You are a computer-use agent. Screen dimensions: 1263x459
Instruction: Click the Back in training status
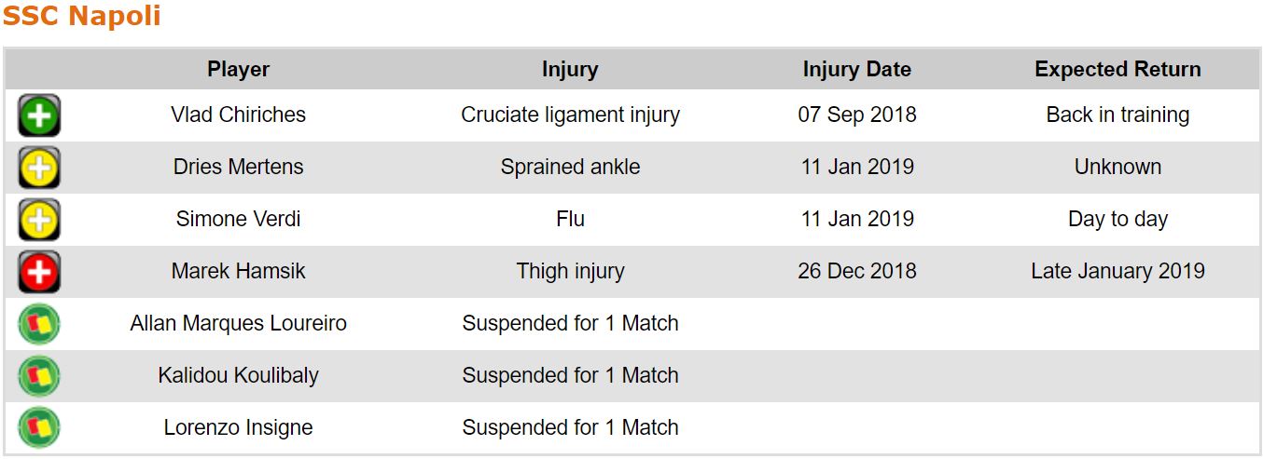click(1117, 115)
